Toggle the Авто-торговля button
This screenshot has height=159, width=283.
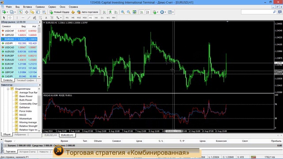tap(88, 12)
